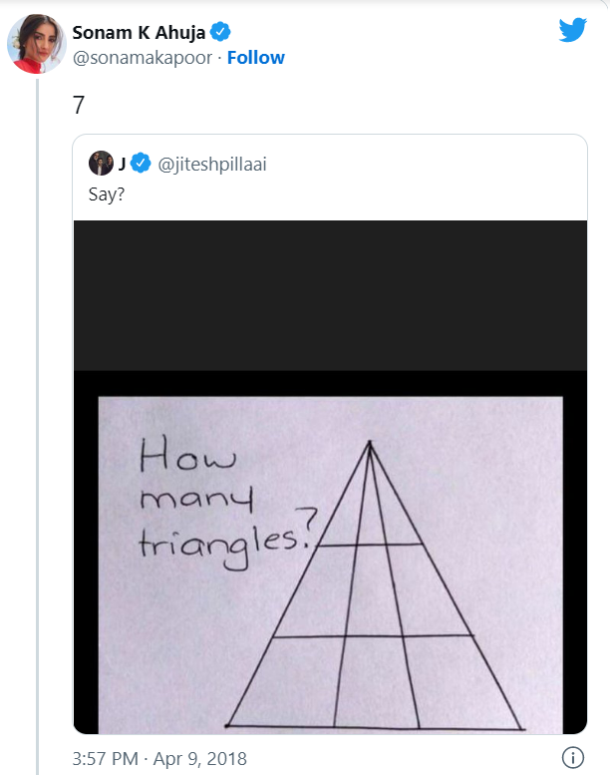Open the Sonam K Ahuja display name
Viewport: 610px width, 775px height.
click(139, 32)
